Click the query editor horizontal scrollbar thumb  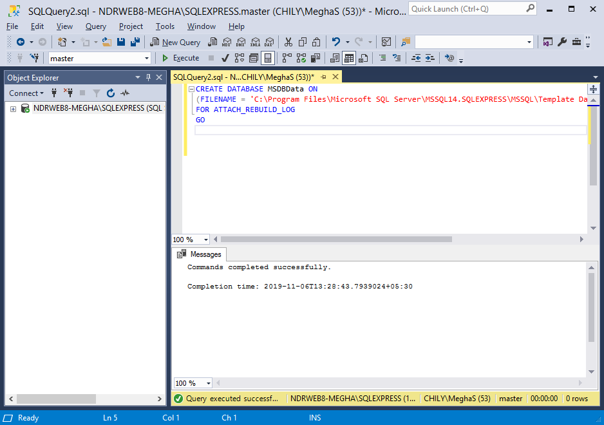click(x=336, y=240)
